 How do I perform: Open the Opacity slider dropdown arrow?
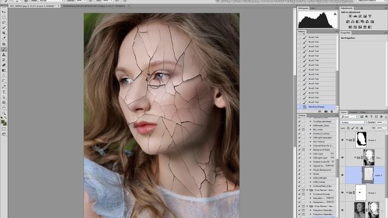pos(384,122)
